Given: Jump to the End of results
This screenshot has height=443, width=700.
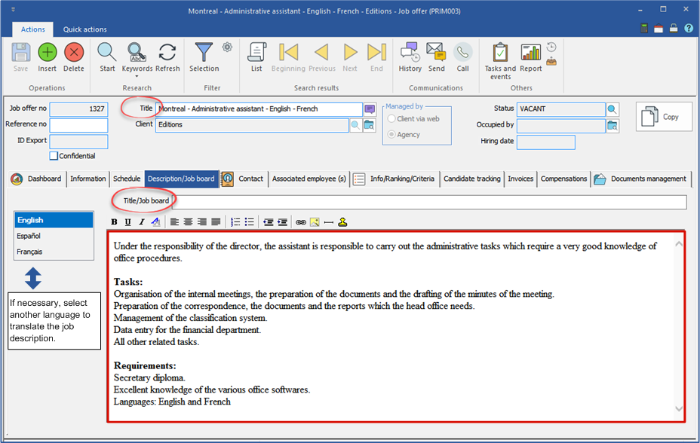Looking at the screenshot, I should pos(377,53).
